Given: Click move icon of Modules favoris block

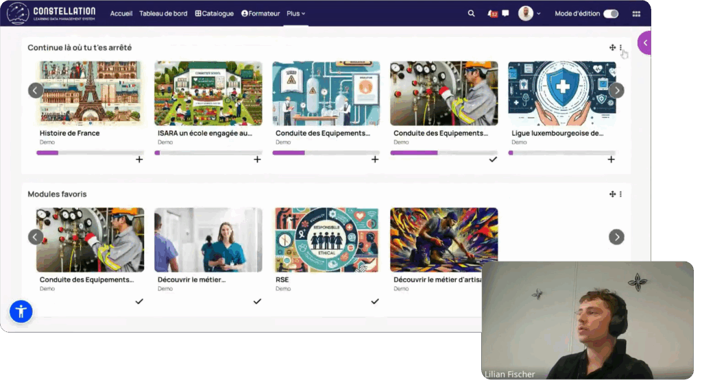Looking at the screenshot, I should [x=612, y=194].
